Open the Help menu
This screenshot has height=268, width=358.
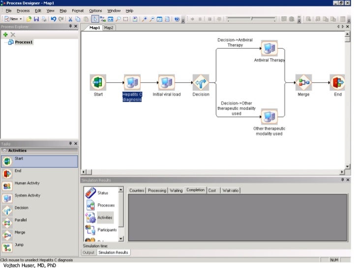(129, 11)
